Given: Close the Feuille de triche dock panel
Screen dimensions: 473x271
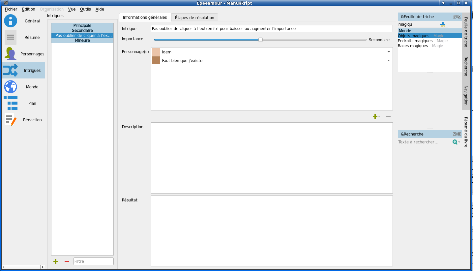Looking at the screenshot, I should pyautogui.click(x=459, y=16).
